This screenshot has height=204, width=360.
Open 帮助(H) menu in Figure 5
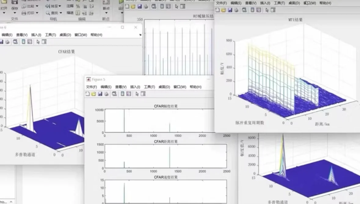tap(195, 87)
